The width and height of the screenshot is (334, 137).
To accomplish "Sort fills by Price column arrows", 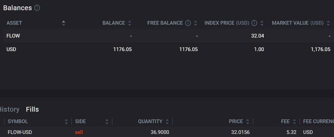I will (x=247, y=122).
